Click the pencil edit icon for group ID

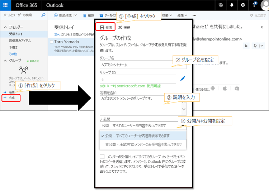point(183,78)
